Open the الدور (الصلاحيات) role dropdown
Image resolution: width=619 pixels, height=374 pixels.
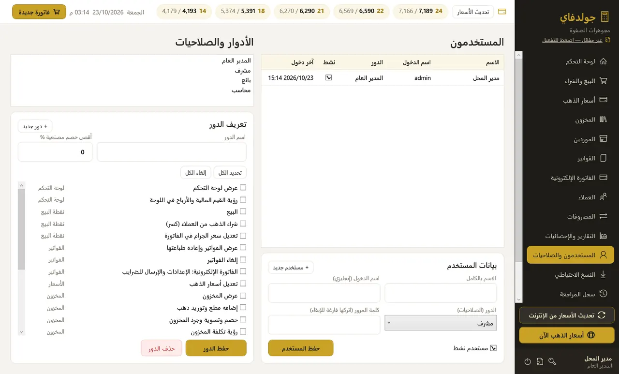pos(441,323)
